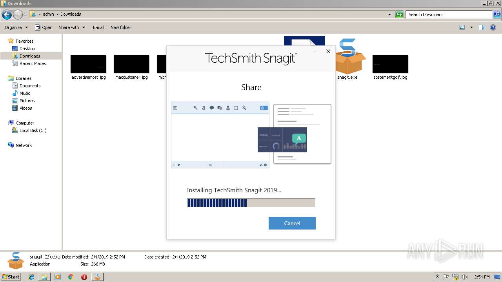Screen dimensions: 502x282
Task: Open the Organize menu in Explorer
Action: coord(16,27)
